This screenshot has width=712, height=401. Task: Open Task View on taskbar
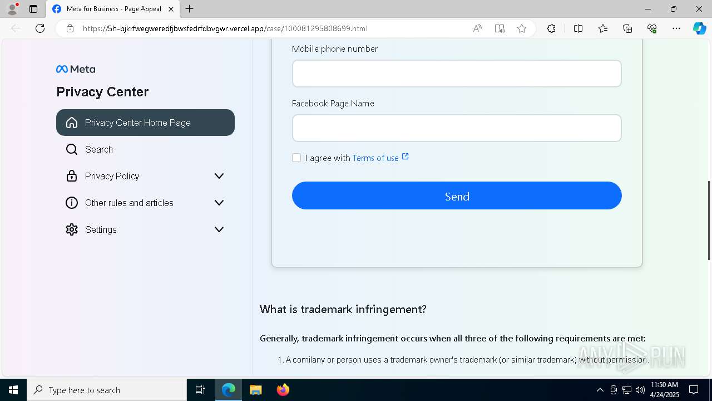[200, 390]
